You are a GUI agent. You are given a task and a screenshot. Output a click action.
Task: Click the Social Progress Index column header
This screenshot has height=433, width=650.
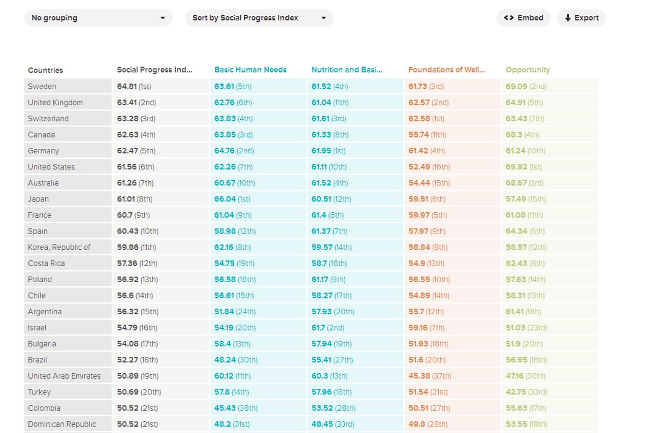(x=155, y=70)
